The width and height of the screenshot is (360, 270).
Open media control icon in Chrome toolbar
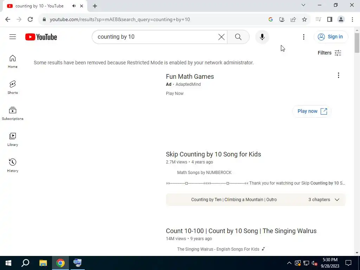pos(318,20)
